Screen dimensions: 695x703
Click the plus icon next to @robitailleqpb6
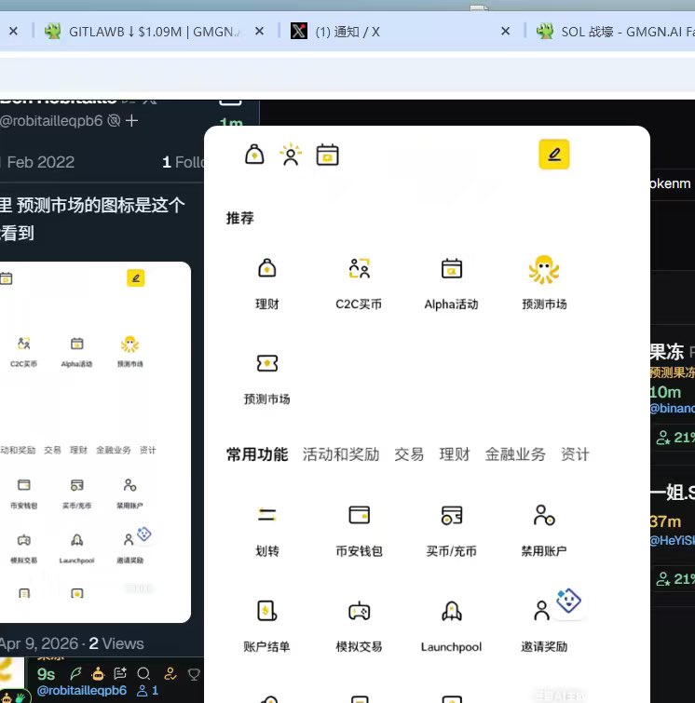click(131, 121)
